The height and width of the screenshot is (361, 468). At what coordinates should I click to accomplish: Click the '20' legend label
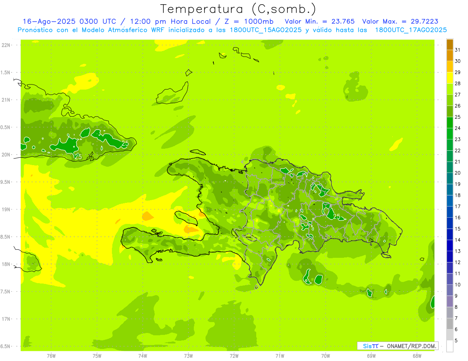click(458, 173)
